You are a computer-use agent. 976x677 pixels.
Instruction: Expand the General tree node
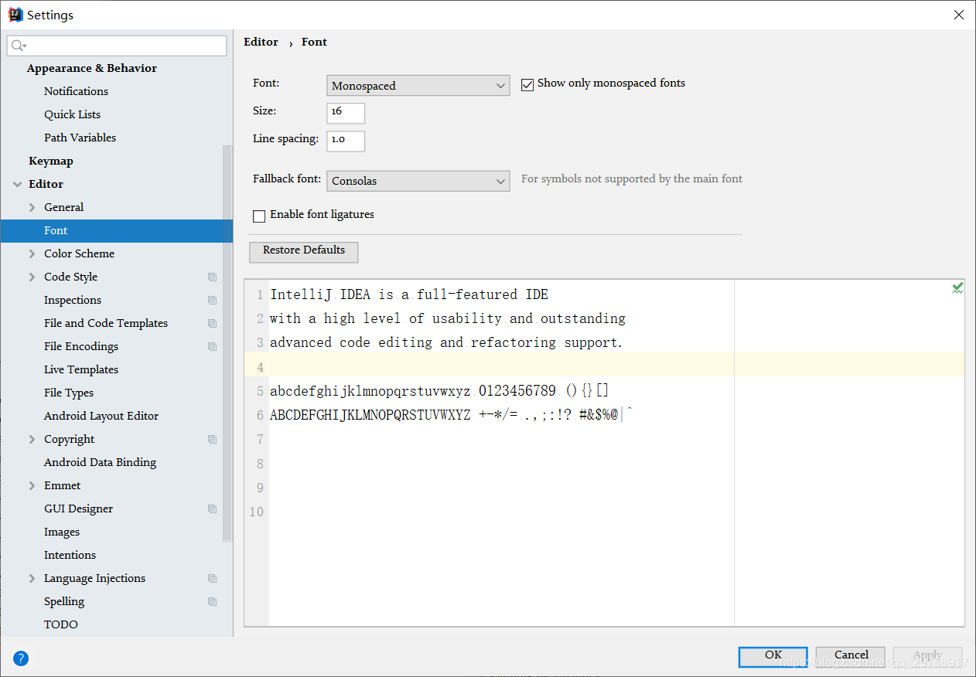pos(32,207)
